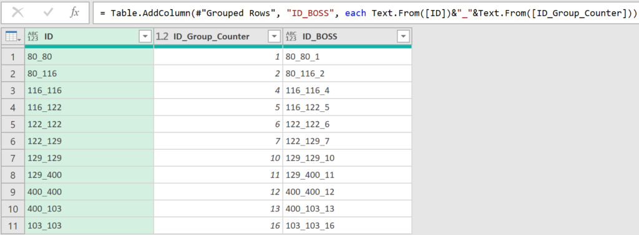Click the cell containing 400_103
The height and width of the screenshot is (235, 639).
[89, 209]
